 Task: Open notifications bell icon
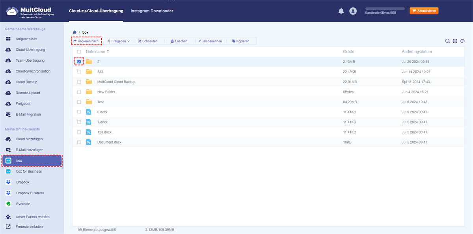coord(341,11)
